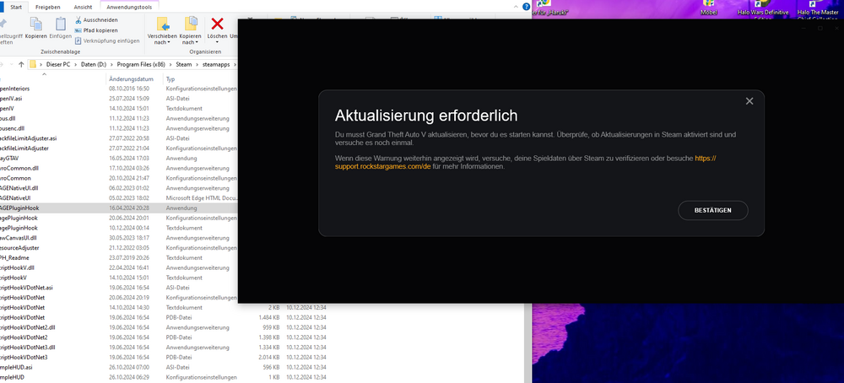The width and height of the screenshot is (844, 383).
Task: Select the pusenc.dll file row
Action: (x=119, y=128)
